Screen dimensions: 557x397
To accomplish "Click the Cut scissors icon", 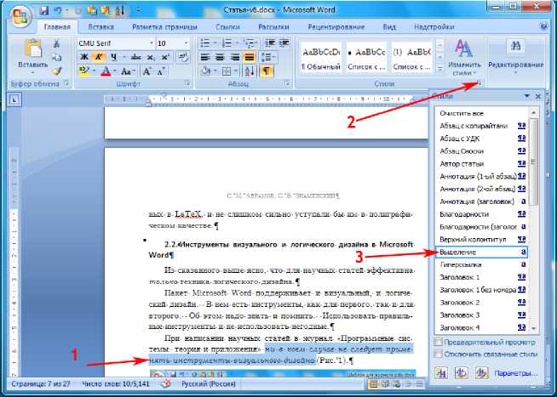I will pos(56,43).
